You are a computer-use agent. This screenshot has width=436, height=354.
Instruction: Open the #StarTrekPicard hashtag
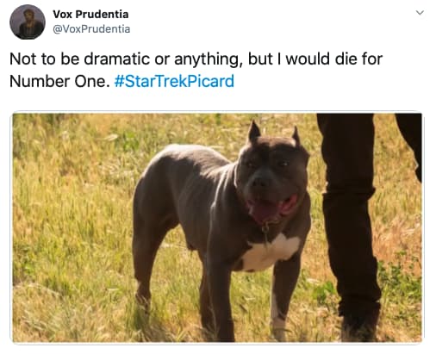click(174, 81)
